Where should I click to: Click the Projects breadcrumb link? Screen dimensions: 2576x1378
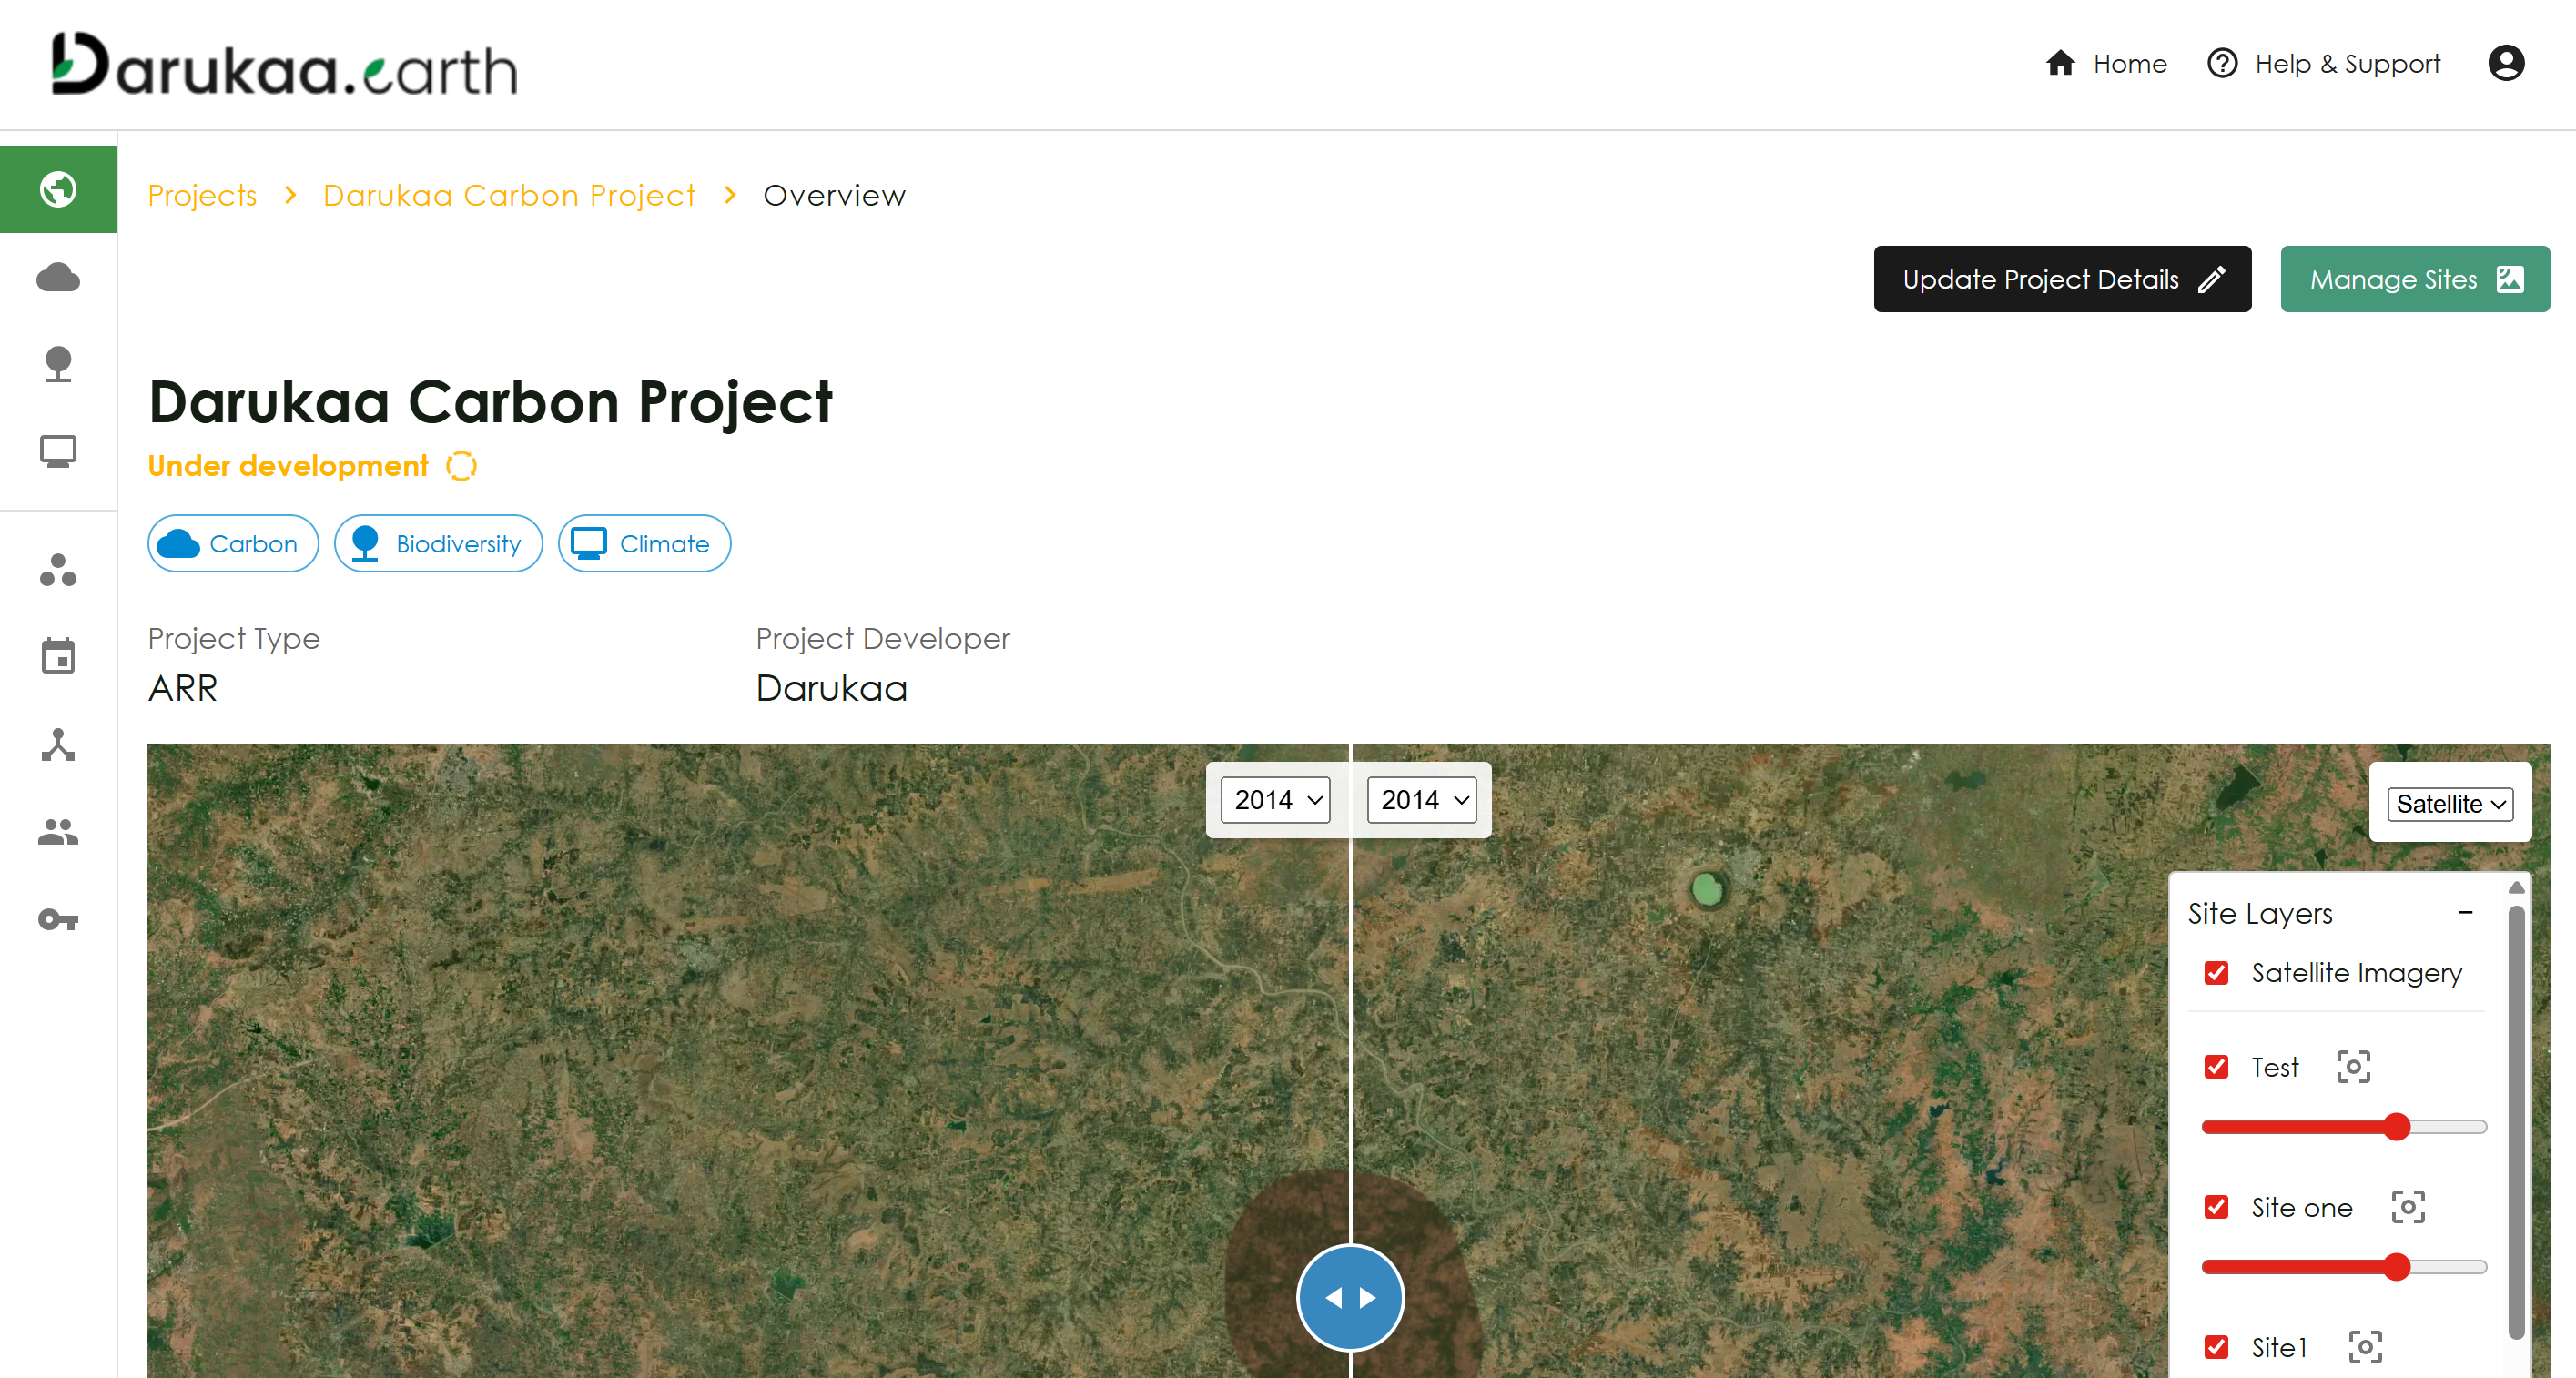pyautogui.click(x=202, y=195)
